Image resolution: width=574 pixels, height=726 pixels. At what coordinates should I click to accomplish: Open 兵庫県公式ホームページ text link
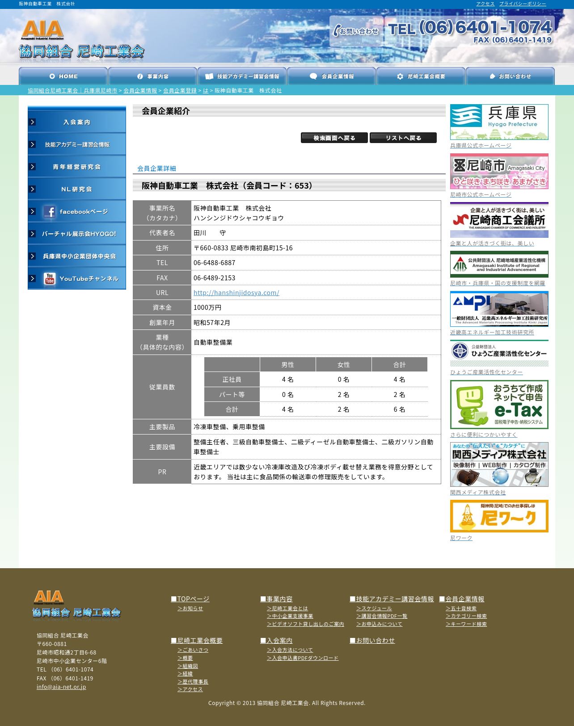(481, 145)
